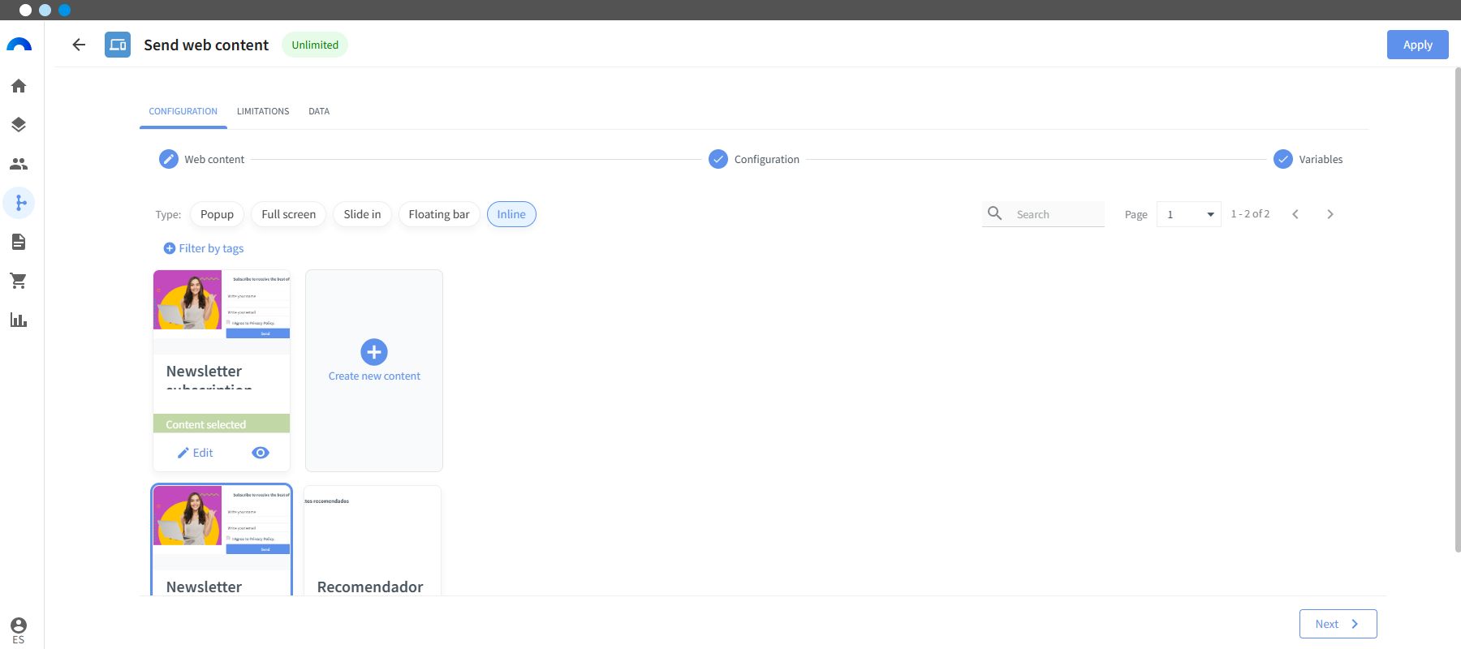
Task: Toggle the Inline type chip
Action: tap(511, 214)
